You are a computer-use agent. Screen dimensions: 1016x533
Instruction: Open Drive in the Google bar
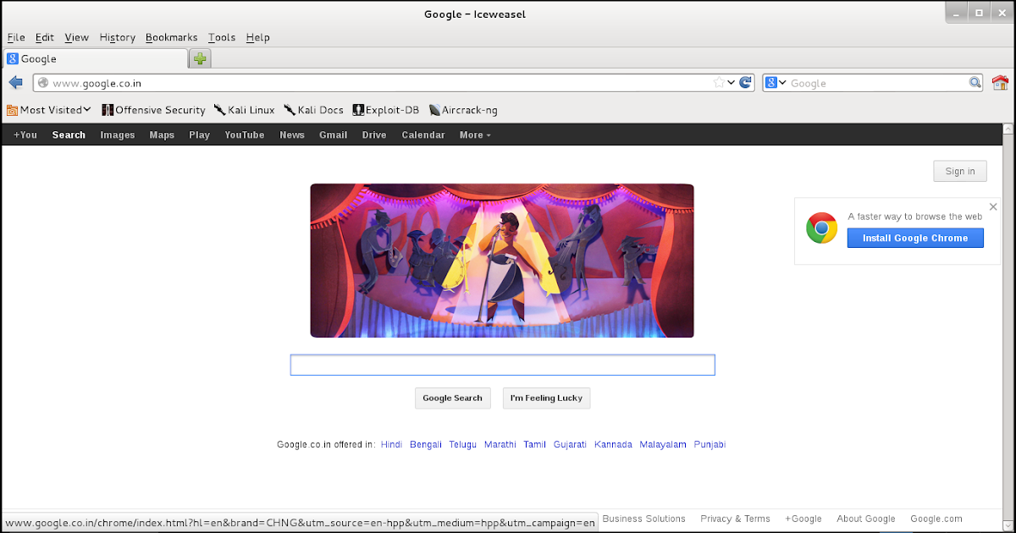[x=374, y=135]
